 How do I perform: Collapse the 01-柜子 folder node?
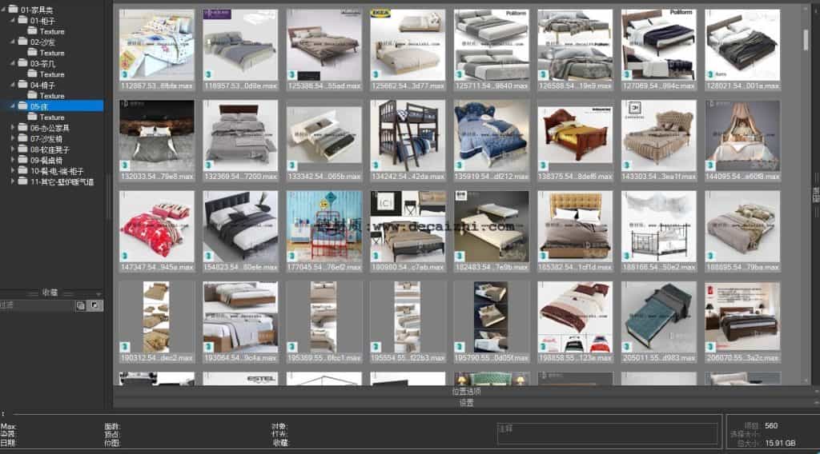coord(13,20)
